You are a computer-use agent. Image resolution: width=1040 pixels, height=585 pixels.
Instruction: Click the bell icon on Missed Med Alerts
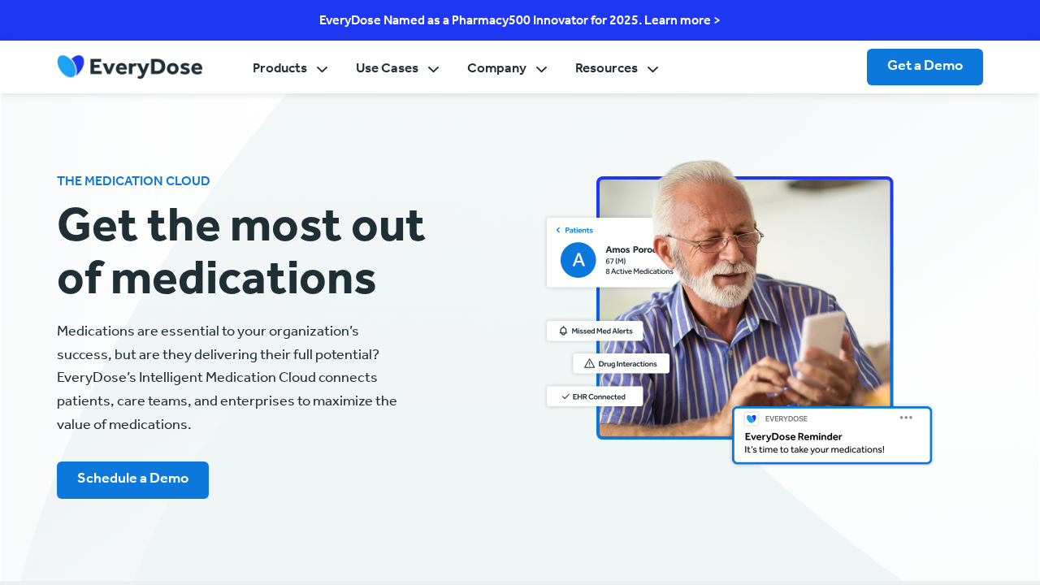click(563, 331)
